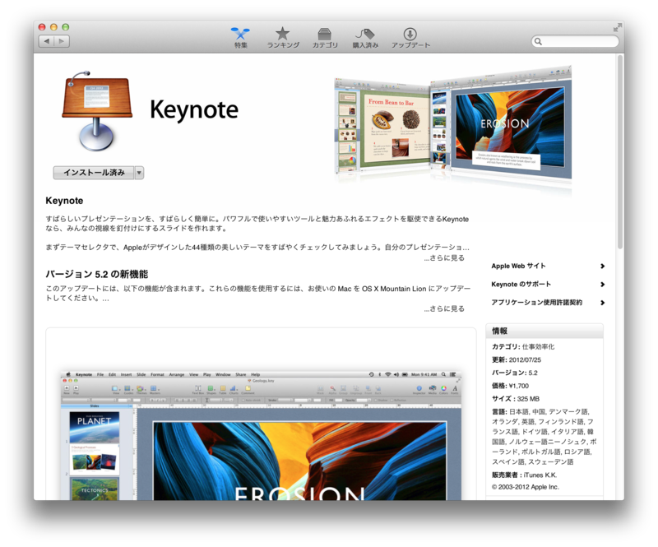Click the bold Keynote heading above description

tap(64, 201)
